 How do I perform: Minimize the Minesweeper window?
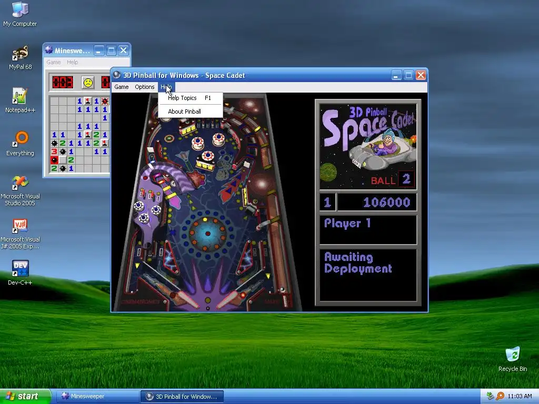(x=98, y=50)
